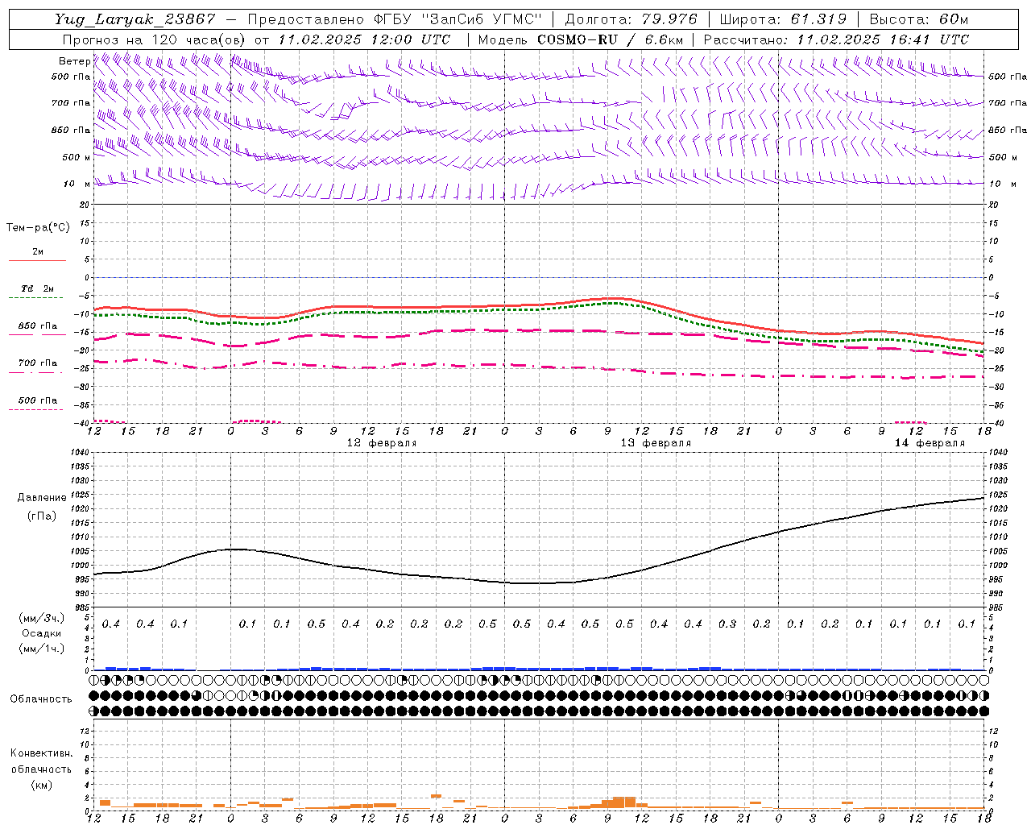Click the 13 февраля date label
1031x825 pixels.
656,443
